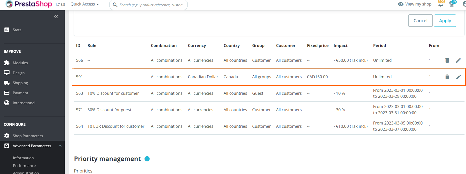The height and width of the screenshot is (174, 466).
Task: Open the Stats page
Action: coord(17,30)
